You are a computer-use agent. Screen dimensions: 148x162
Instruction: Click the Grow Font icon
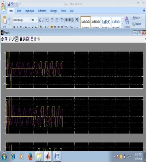[x=40, y=20]
